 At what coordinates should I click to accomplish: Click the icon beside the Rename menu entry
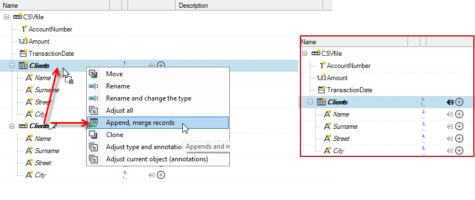[93, 86]
